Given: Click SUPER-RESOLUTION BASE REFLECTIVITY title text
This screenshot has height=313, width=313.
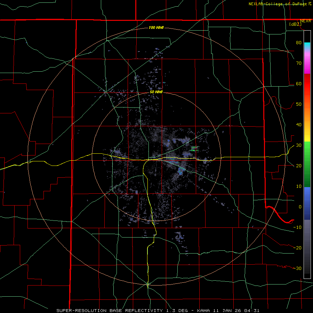Looking at the screenshot, I should 110,311.
